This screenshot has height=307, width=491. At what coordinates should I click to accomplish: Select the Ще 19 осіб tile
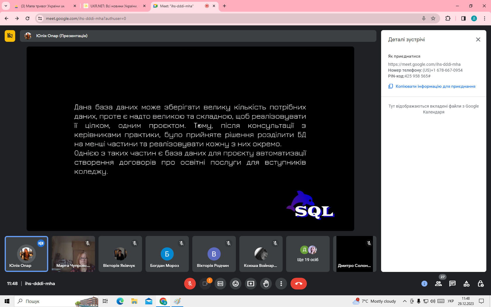(x=308, y=254)
